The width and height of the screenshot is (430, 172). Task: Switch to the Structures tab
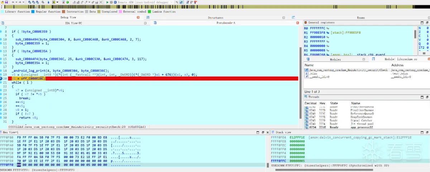point(215,18)
